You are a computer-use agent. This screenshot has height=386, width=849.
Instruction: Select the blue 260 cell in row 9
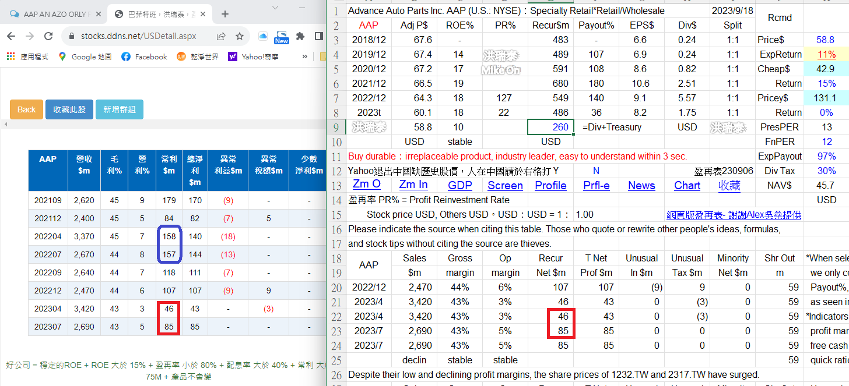click(550, 127)
